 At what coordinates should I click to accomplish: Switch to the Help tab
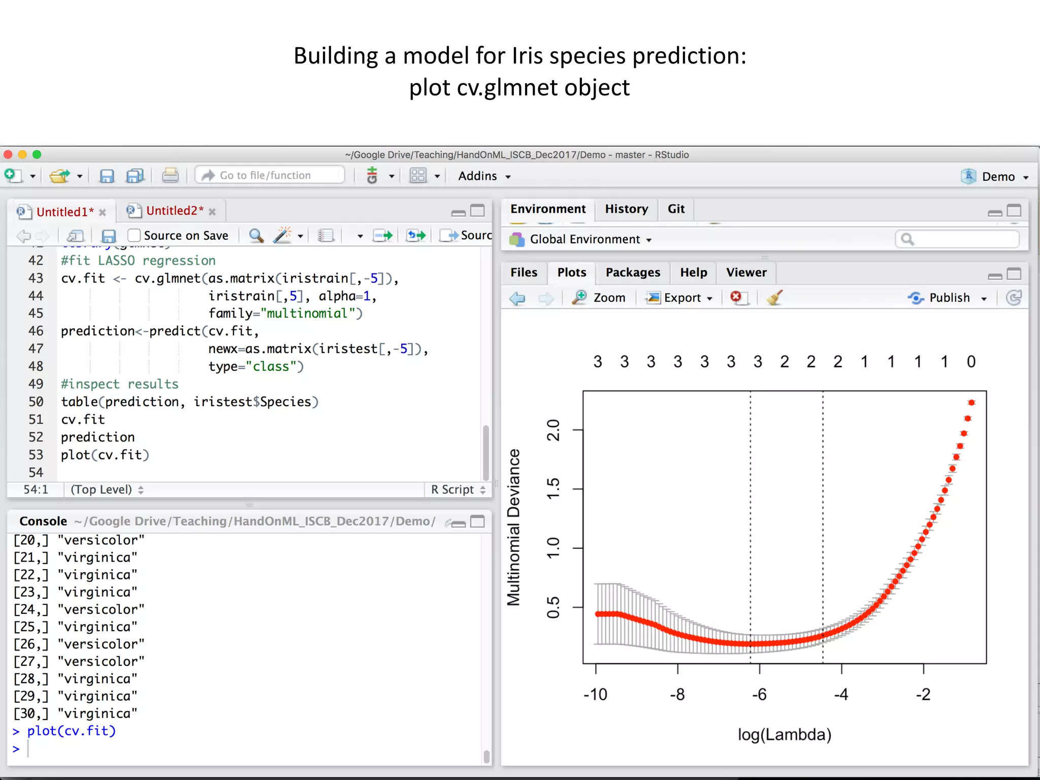point(693,272)
